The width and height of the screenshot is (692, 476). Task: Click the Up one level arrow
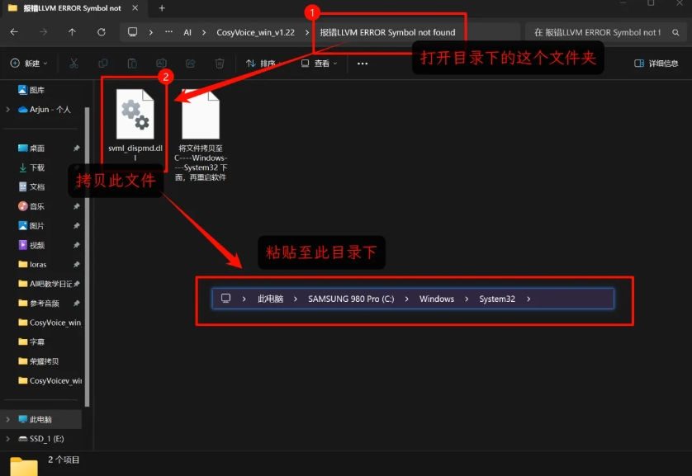pos(72,32)
